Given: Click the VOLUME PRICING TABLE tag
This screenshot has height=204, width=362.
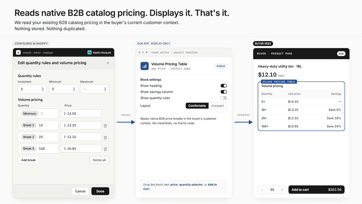Looking at the screenshot, I should [x=278, y=82].
